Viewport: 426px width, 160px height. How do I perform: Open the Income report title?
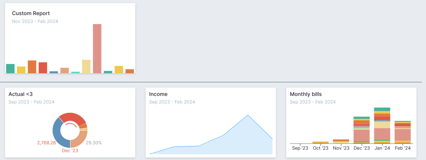(x=158, y=94)
